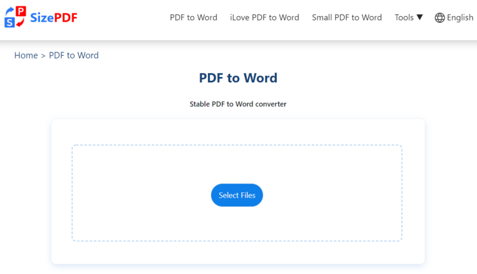Open the Tools menu
477x274 pixels.
[404, 18]
